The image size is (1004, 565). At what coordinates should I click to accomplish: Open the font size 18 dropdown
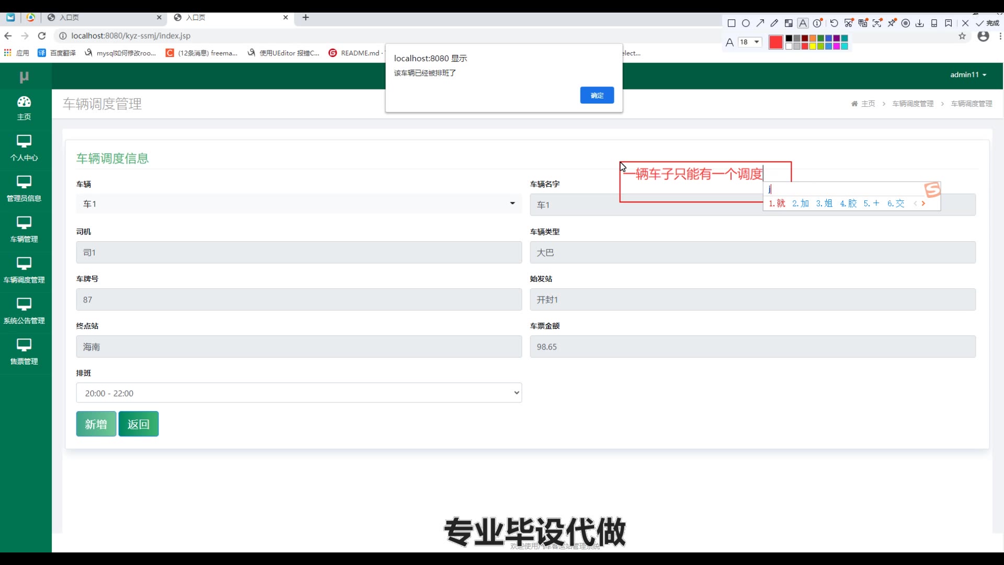tap(750, 42)
